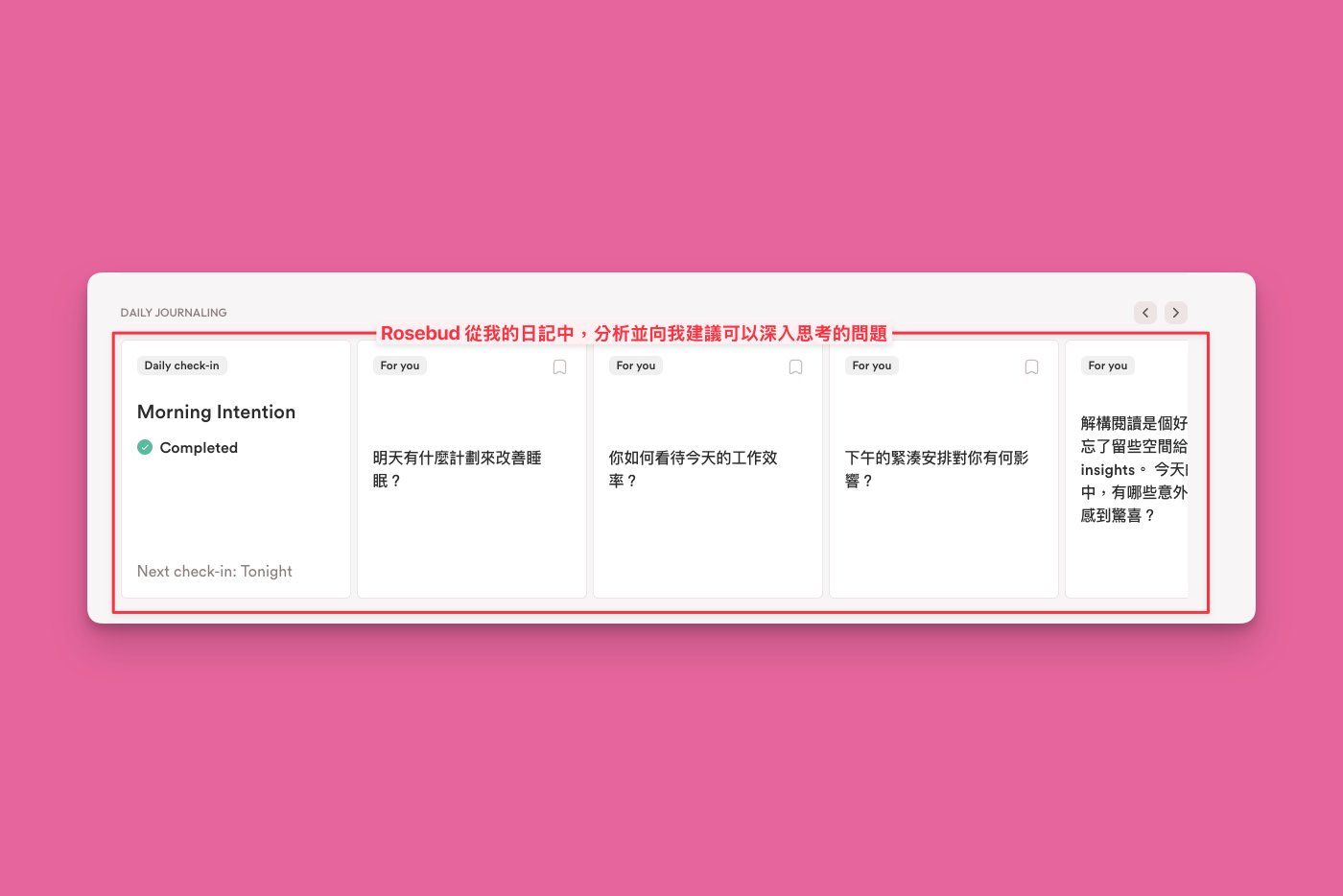Screen dimensions: 1343x896
Task: Bookmark the sleep improvement prompt card
Action: click(559, 366)
